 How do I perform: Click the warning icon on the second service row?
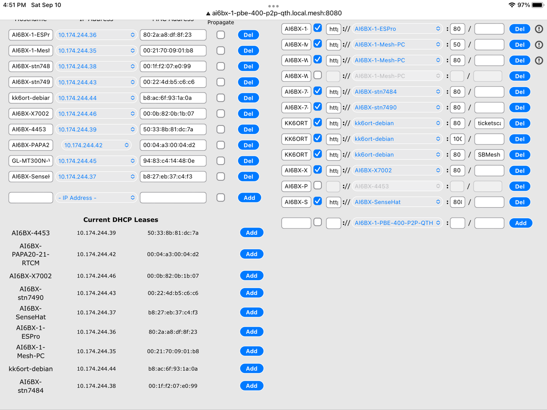(x=539, y=44)
